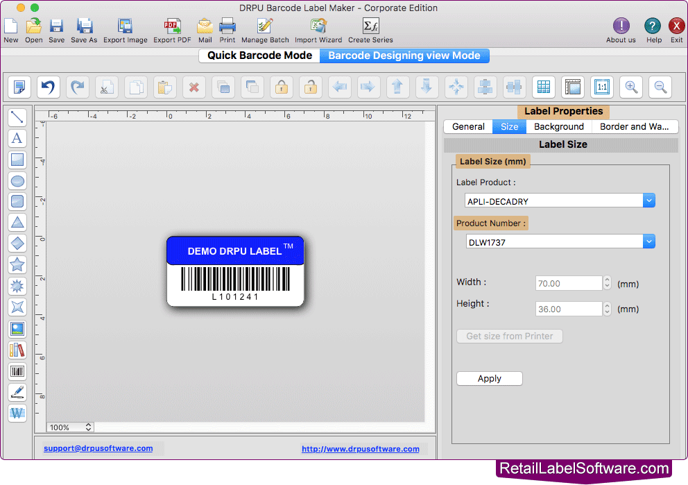Click the Zoom Out magnifier
Viewport: 688px width, 485px height.
[660, 87]
